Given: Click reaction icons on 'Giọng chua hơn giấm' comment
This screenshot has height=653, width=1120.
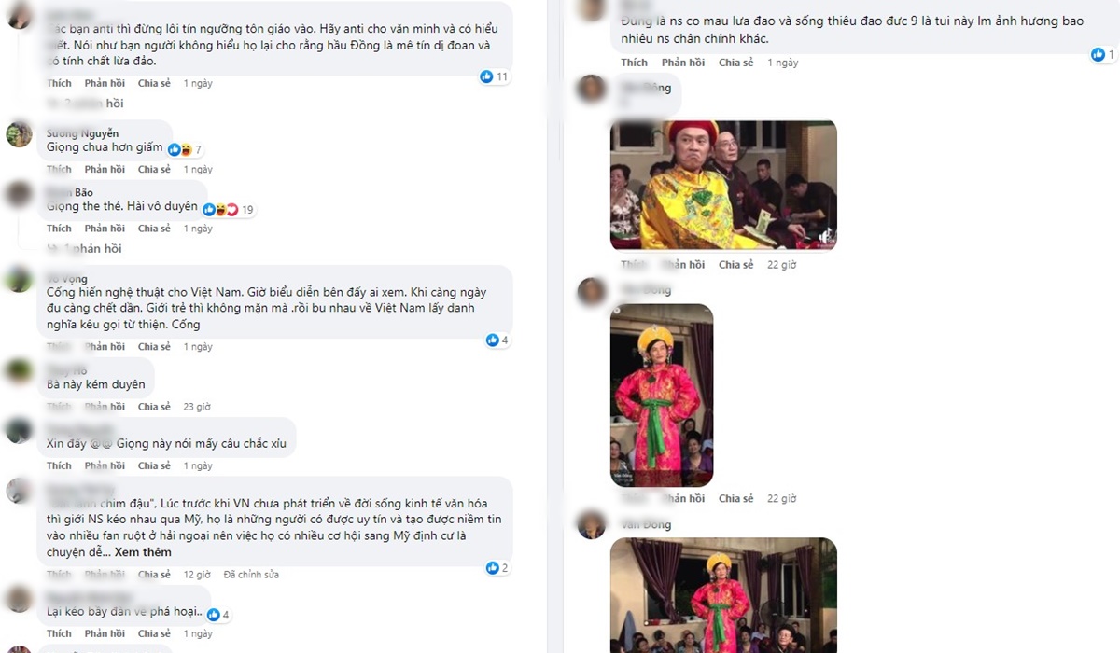Looking at the screenshot, I should [179, 149].
